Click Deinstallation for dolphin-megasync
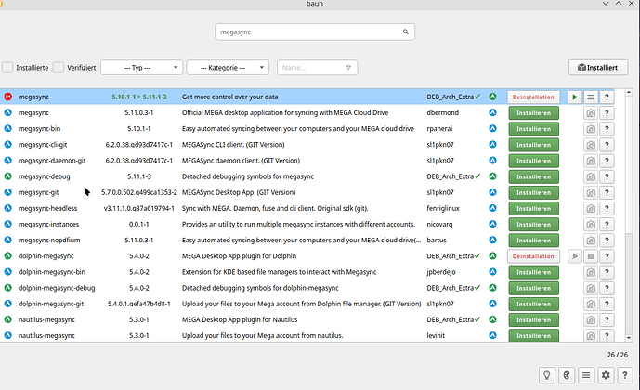The width and height of the screenshot is (640, 390). [533, 256]
